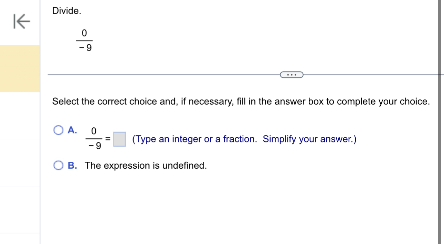Select the highlighted yellow question in sidebar
This screenshot has height=244, width=444.
20,68
